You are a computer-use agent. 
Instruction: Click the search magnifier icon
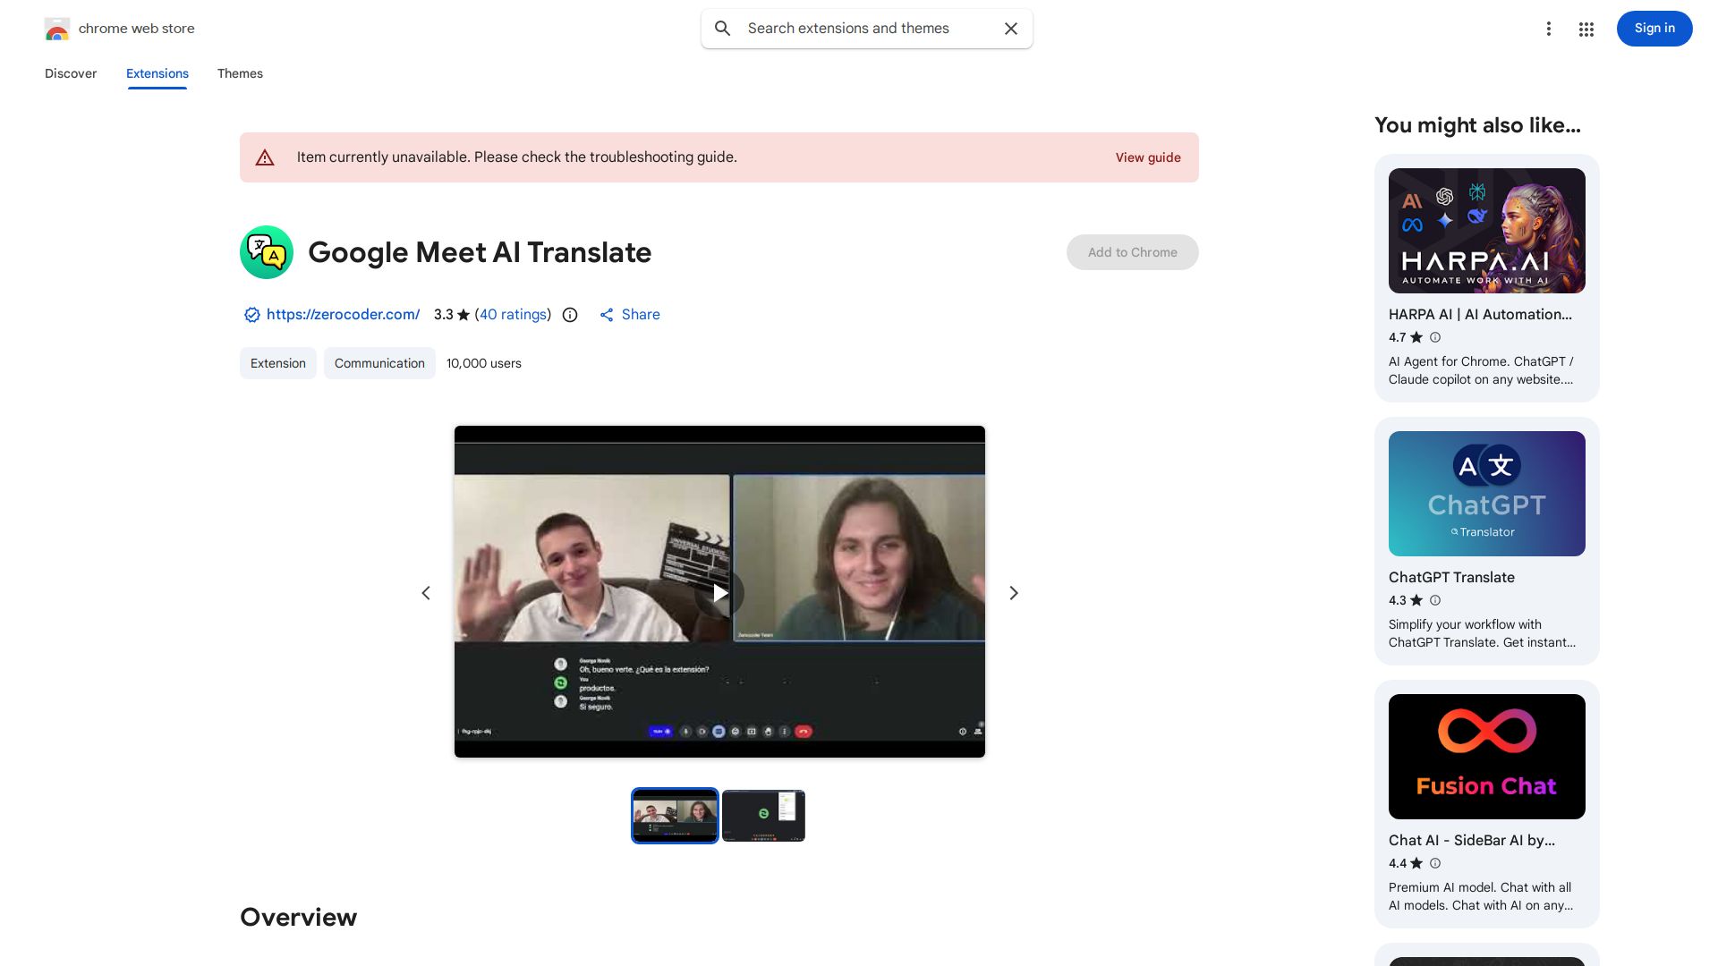pos(722,29)
